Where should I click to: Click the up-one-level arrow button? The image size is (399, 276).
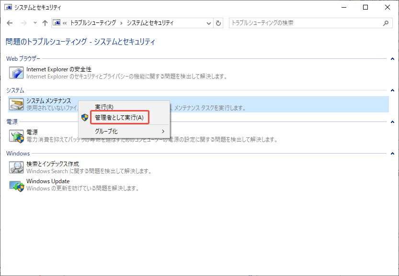45,22
